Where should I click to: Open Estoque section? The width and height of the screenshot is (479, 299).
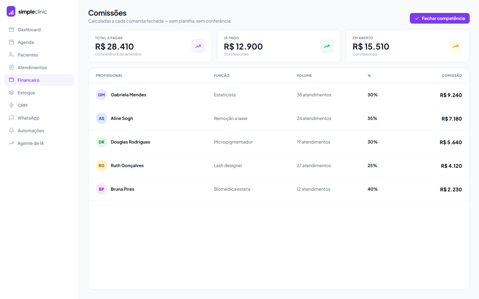39,93
